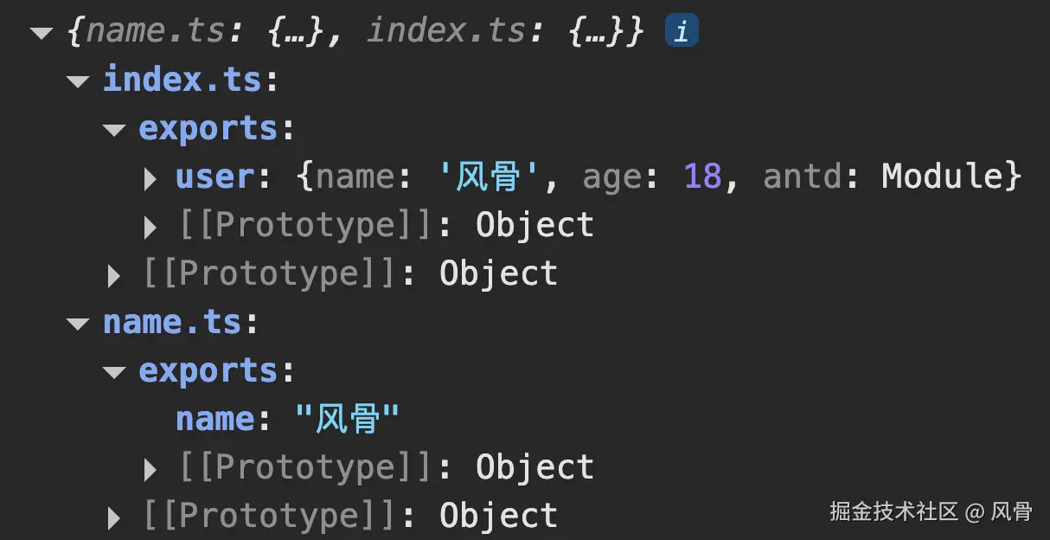
Task: Collapse the name.ts node
Action: click(78, 324)
